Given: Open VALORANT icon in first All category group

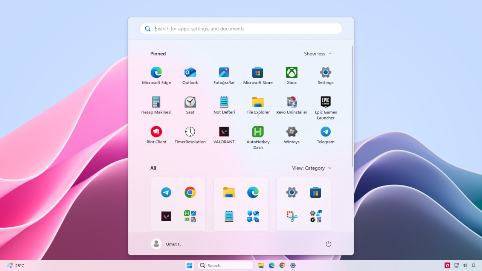Looking at the screenshot, I should (x=166, y=216).
